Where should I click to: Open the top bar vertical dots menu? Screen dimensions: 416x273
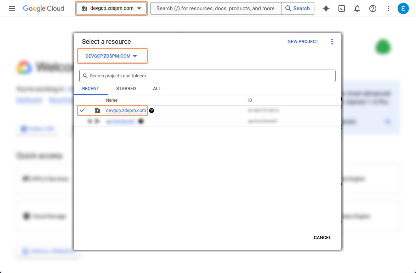[388, 8]
